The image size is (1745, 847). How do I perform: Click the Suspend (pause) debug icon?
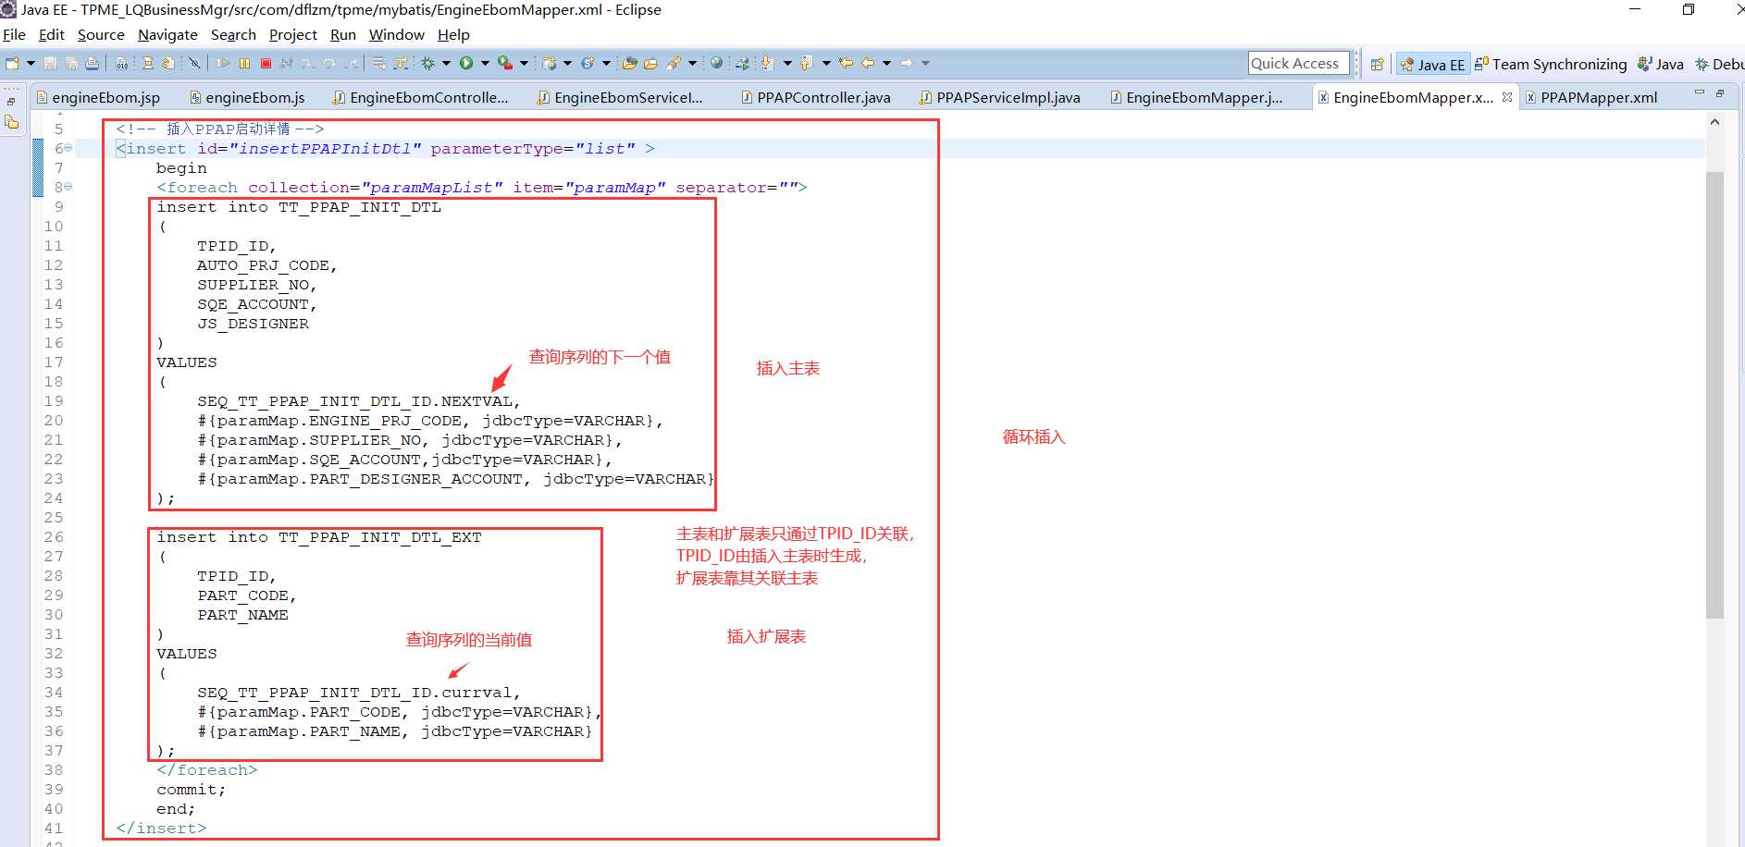point(244,63)
